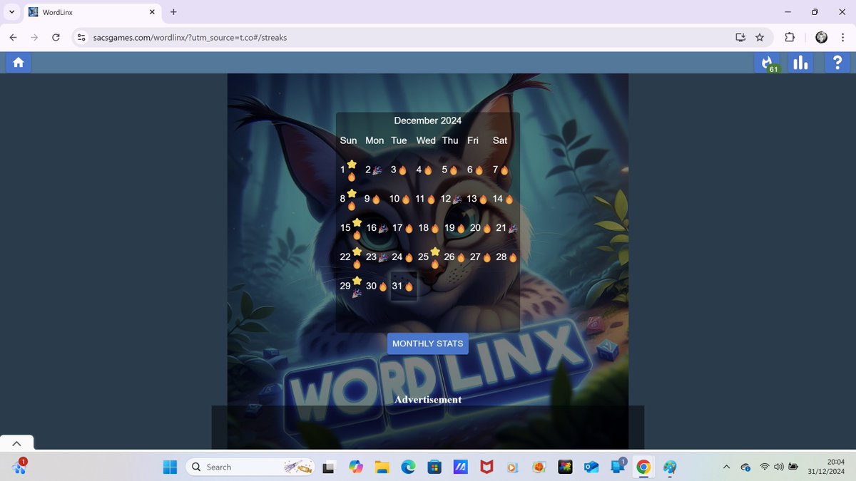Click the Wed weekday header
Screen dimensions: 856x481
click(426, 140)
